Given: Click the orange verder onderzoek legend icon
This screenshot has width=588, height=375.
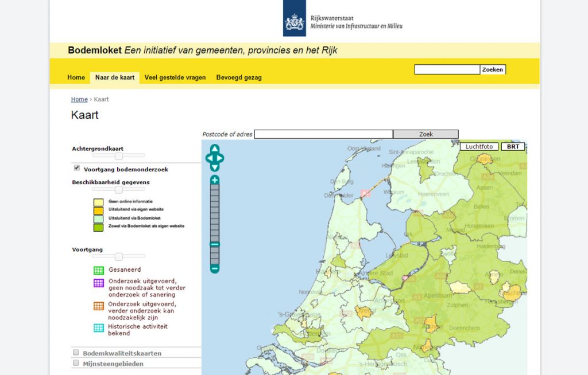Looking at the screenshot, I should pos(98,306).
